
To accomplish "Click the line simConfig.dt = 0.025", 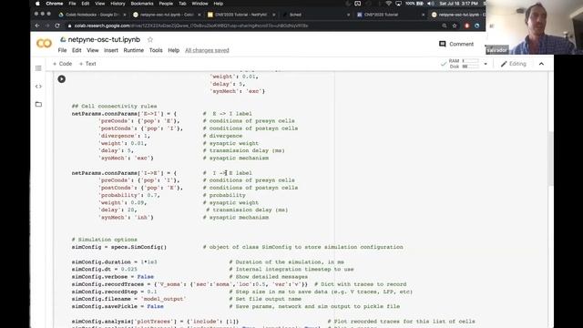I will coord(105,270).
